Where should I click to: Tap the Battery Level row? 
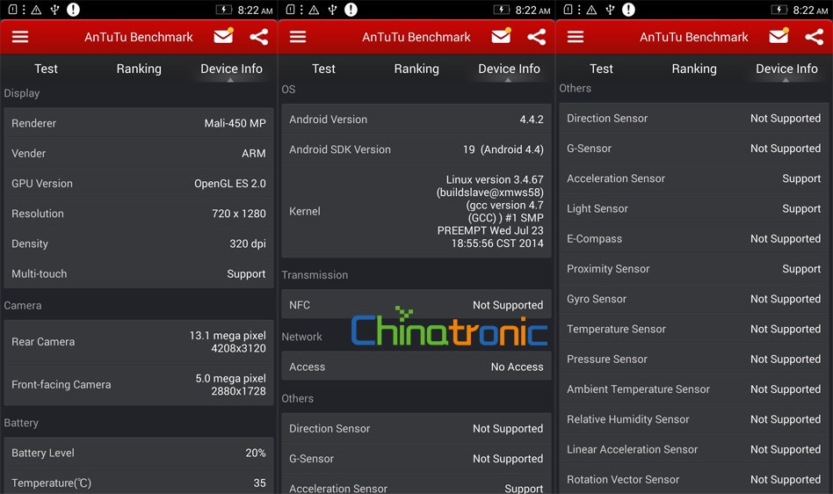pyautogui.click(x=139, y=453)
